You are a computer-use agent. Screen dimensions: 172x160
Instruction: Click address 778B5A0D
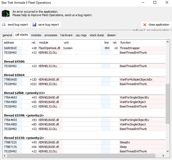pyautogui.click(x=12, y=79)
